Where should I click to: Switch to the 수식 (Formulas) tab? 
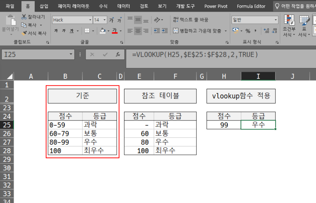pos(103,6)
